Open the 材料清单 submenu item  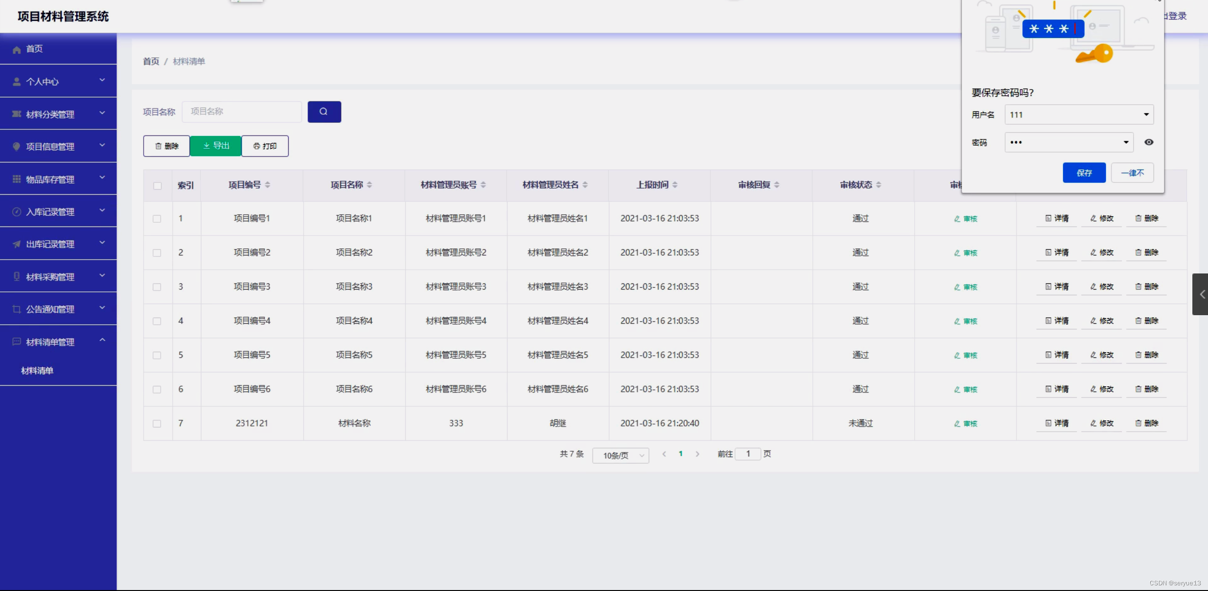click(x=37, y=371)
